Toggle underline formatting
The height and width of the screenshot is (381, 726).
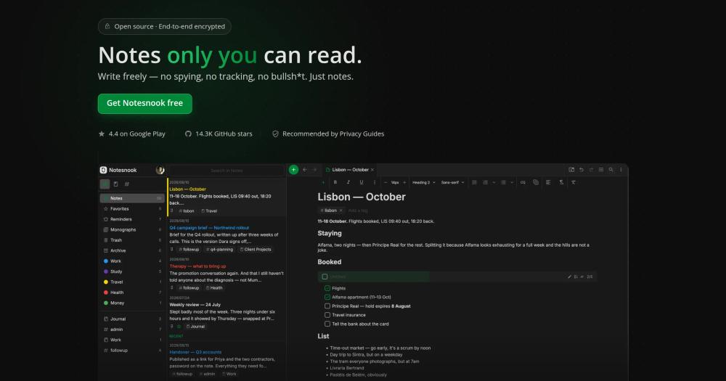click(362, 182)
